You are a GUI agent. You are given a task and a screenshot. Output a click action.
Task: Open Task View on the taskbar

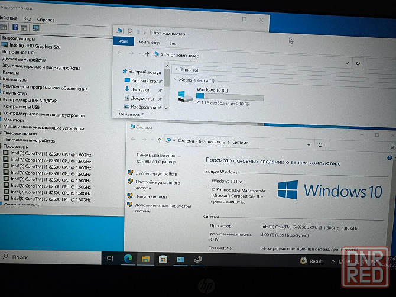tap(110, 259)
